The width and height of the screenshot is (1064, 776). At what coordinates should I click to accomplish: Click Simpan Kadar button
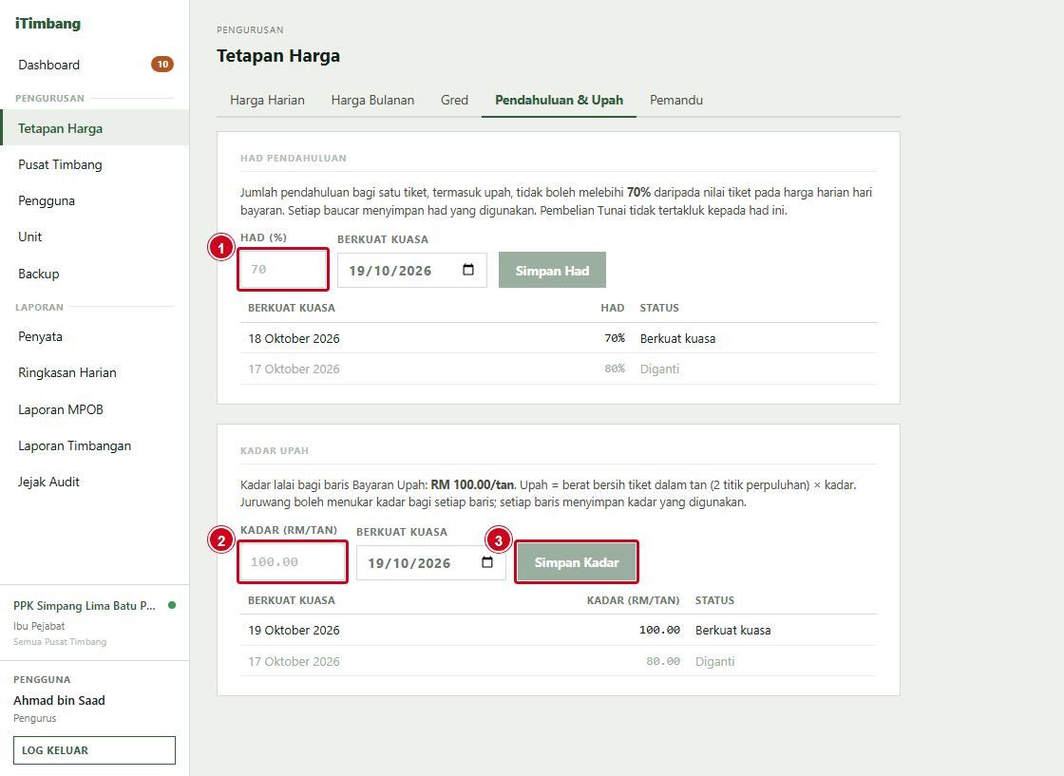tap(577, 562)
